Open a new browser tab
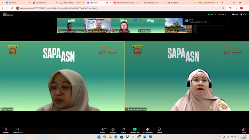Viewport: 249px width, 140px height. [222, 3]
